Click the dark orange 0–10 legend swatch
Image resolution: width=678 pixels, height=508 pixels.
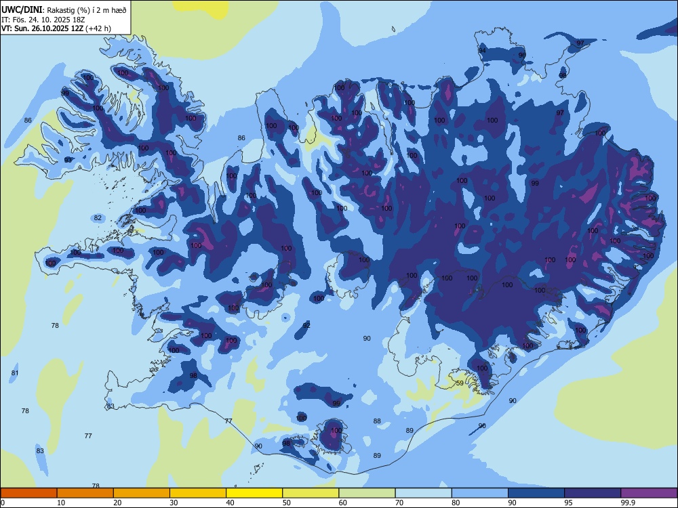(x=28, y=493)
